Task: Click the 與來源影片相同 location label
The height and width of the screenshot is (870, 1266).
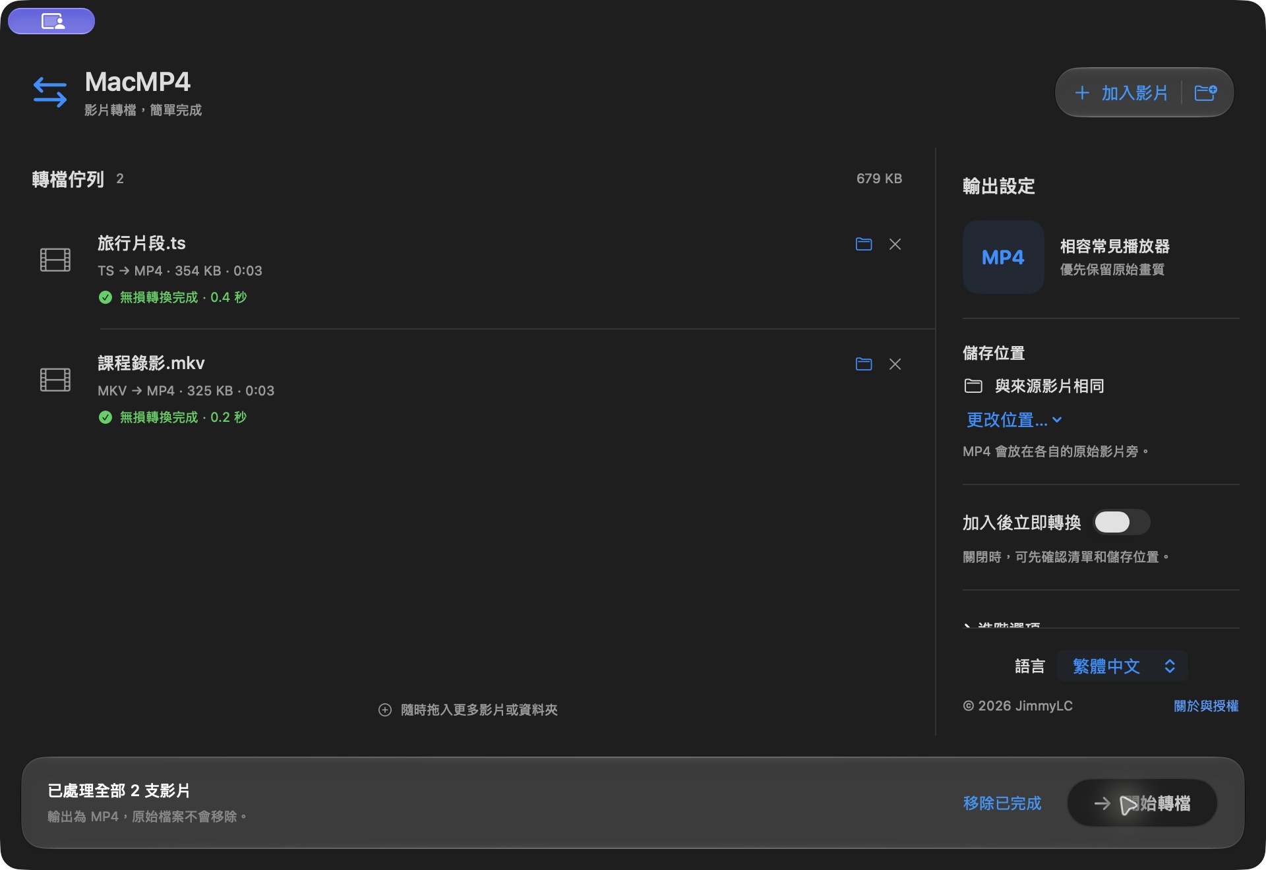Action: pyautogui.click(x=1050, y=386)
